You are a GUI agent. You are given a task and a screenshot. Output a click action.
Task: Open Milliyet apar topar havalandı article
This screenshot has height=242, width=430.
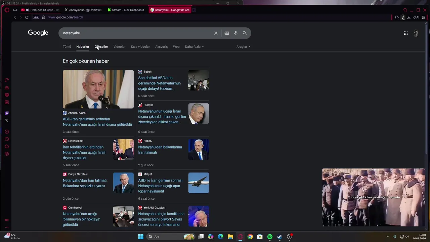pyautogui.click(x=160, y=186)
